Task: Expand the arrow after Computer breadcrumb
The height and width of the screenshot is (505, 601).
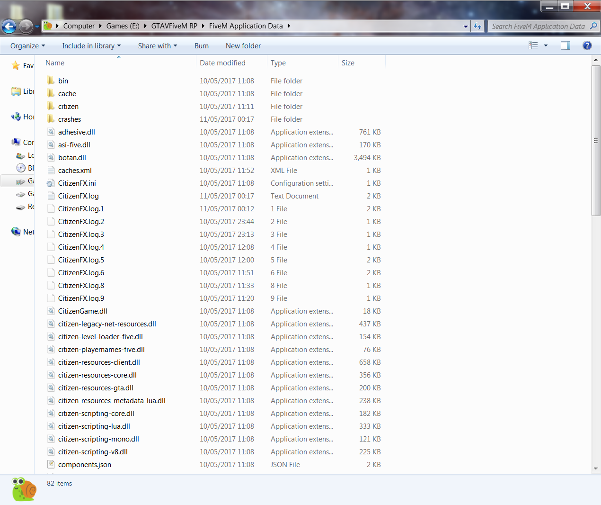Action: pyautogui.click(x=100, y=26)
